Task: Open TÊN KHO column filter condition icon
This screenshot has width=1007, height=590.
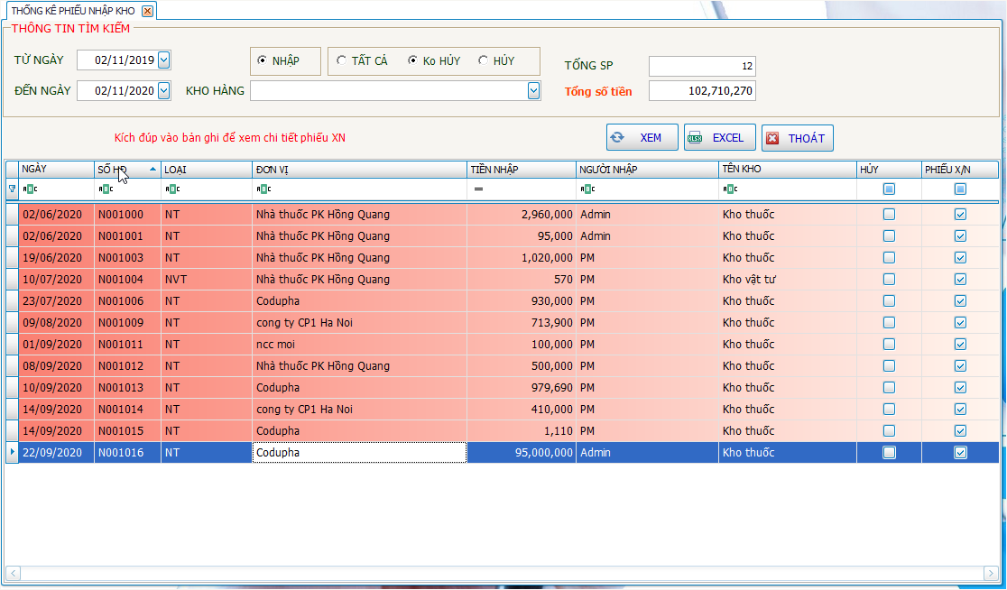Action: tap(730, 189)
